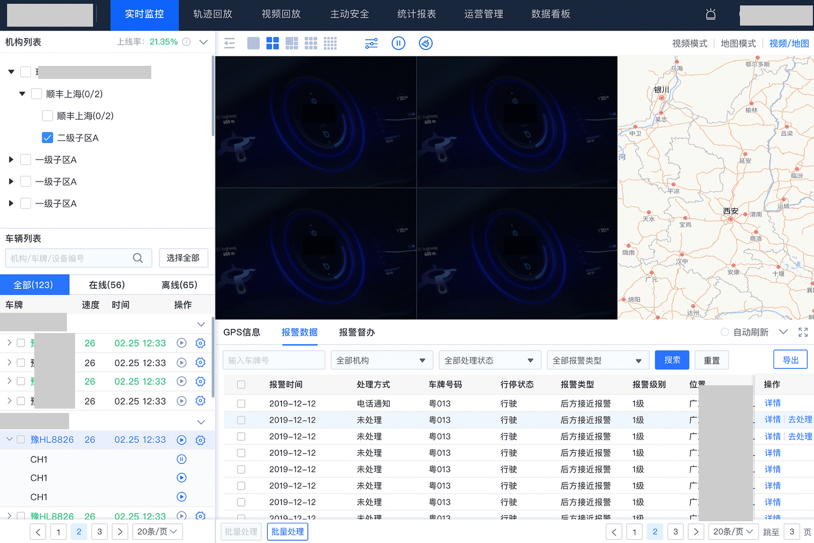This screenshot has height=543, width=814.
Task: Open the 全部报警类型 dropdown
Action: [597, 360]
